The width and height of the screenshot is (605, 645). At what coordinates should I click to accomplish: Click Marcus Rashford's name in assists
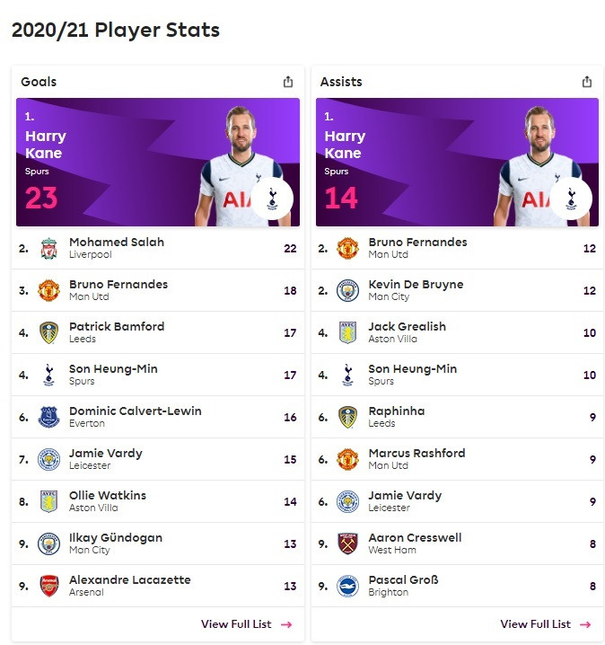click(x=416, y=454)
